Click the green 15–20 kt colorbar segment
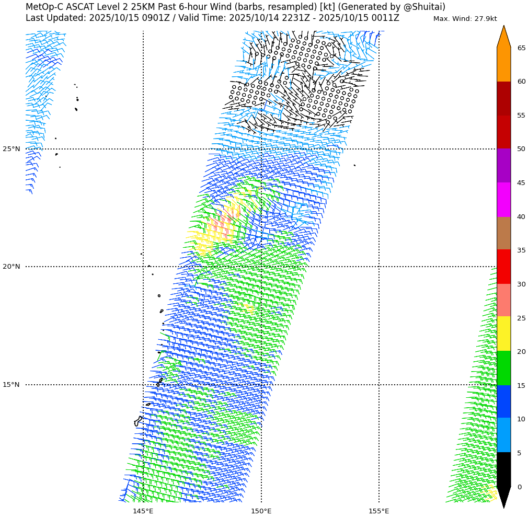The height and width of the screenshot is (517, 528). coord(503,368)
